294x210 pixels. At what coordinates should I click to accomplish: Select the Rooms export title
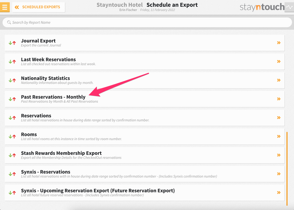point(29,134)
